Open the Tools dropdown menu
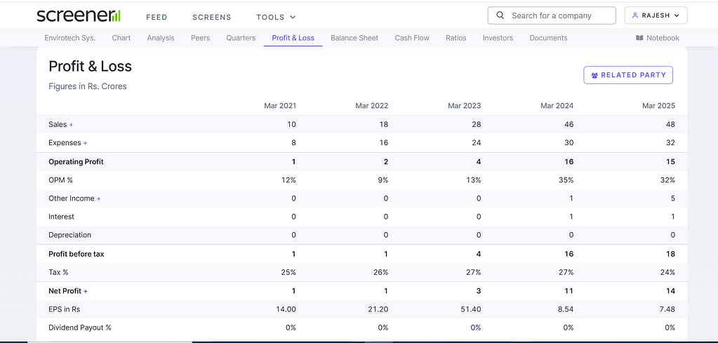Screen dimensions: 718x343 (x=276, y=17)
